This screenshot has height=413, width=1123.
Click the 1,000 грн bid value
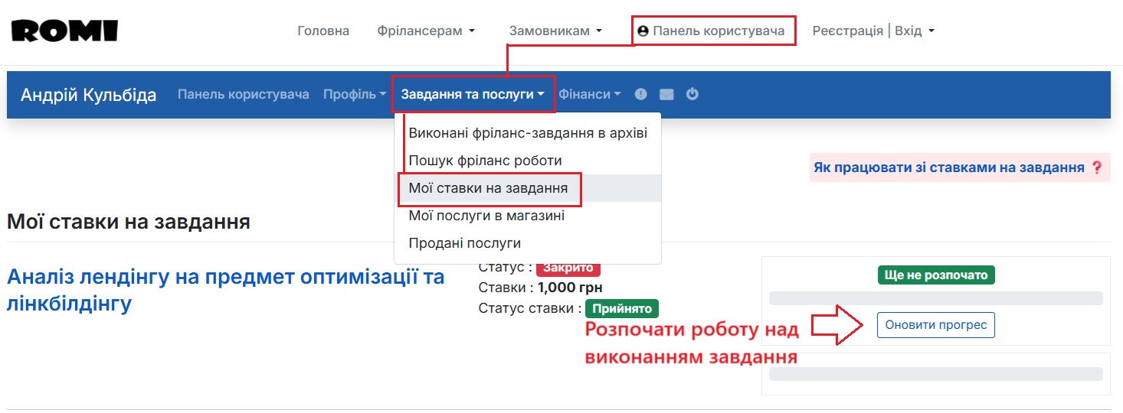pyautogui.click(x=570, y=288)
